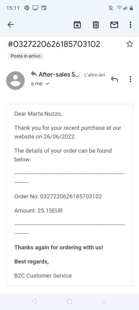The width and height of the screenshot is (139, 310).
Task: Delete the email with the trash icon
Action: tap(96, 25)
